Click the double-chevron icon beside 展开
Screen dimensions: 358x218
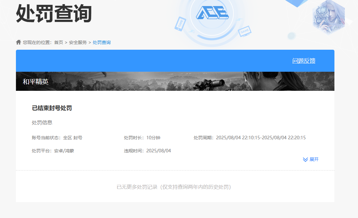pos(305,159)
